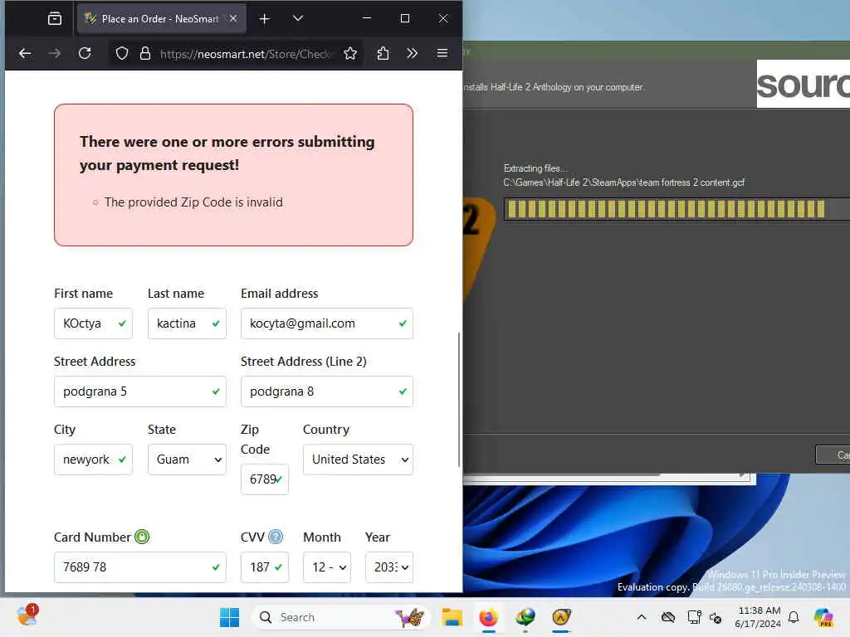Open a new browser tab
Viewport: 850px width, 637px height.
click(x=264, y=19)
